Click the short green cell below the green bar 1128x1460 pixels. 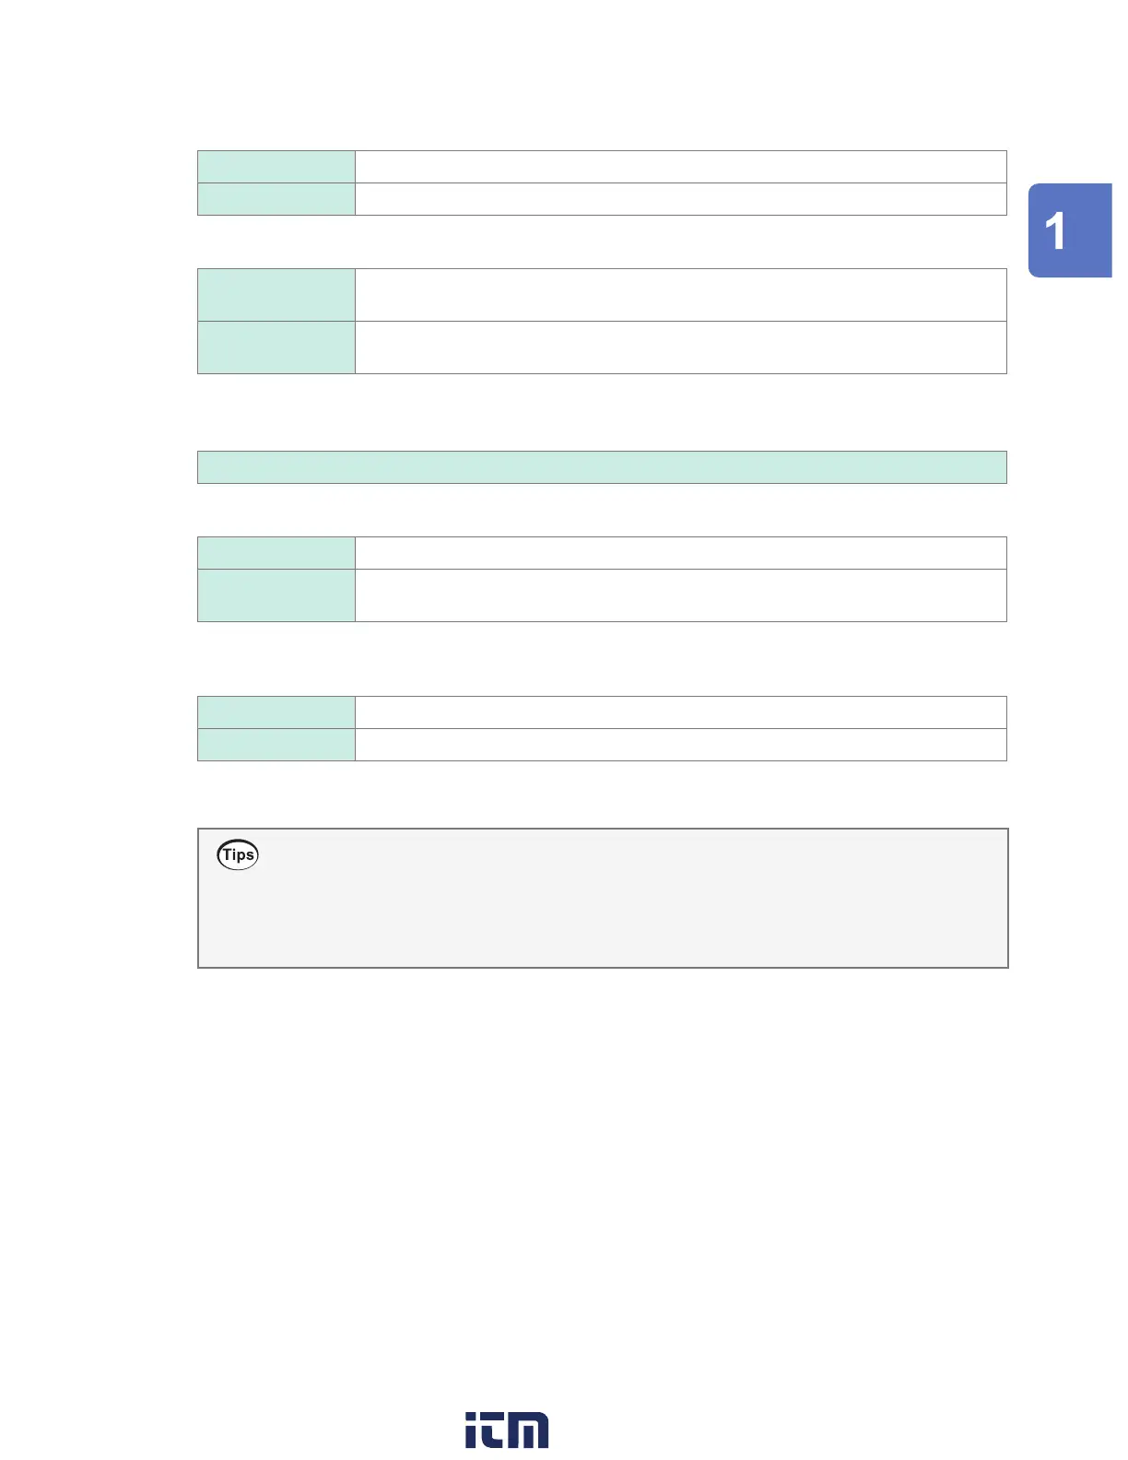[276, 553]
